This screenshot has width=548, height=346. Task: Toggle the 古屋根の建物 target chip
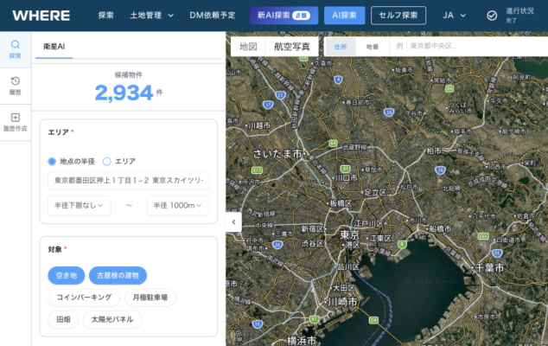click(x=118, y=275)
